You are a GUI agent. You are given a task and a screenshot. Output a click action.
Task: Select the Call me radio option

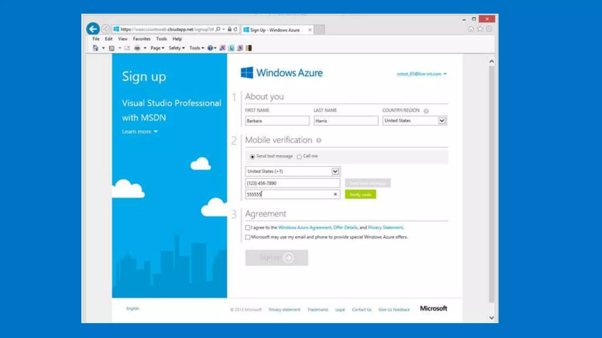tap(299, 157)
